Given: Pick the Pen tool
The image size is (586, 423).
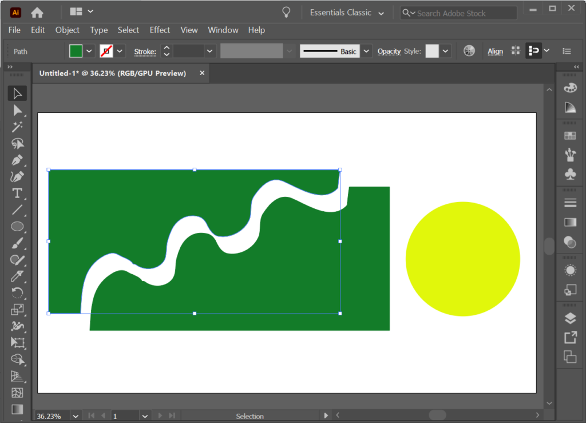Looking at the screenshot, I should point(17,161).
